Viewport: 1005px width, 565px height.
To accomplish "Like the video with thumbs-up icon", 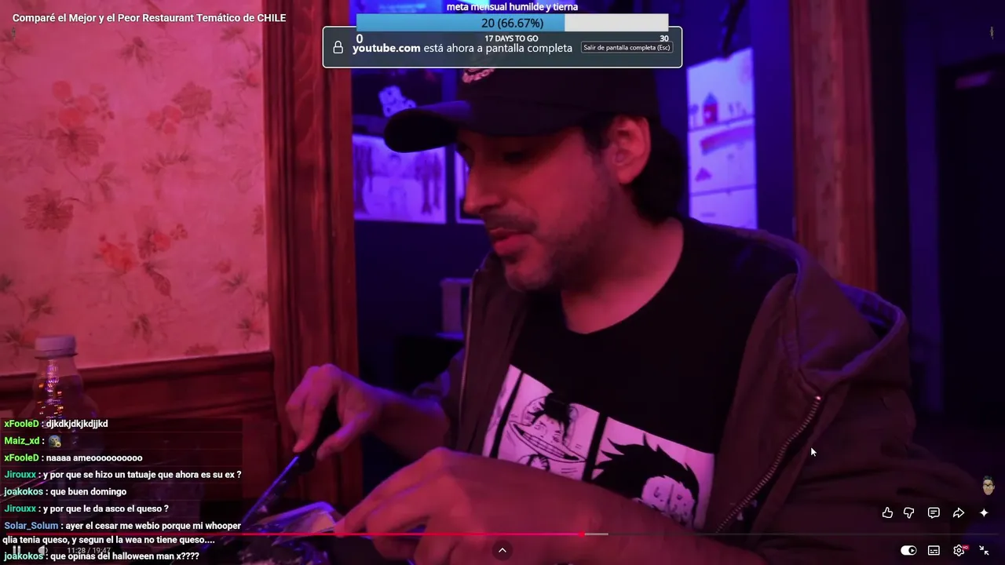I will [887, 512].
